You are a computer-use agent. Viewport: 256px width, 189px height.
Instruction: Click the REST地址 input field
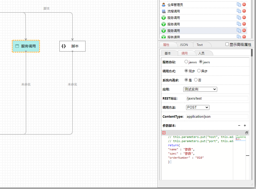click(217, 98)
